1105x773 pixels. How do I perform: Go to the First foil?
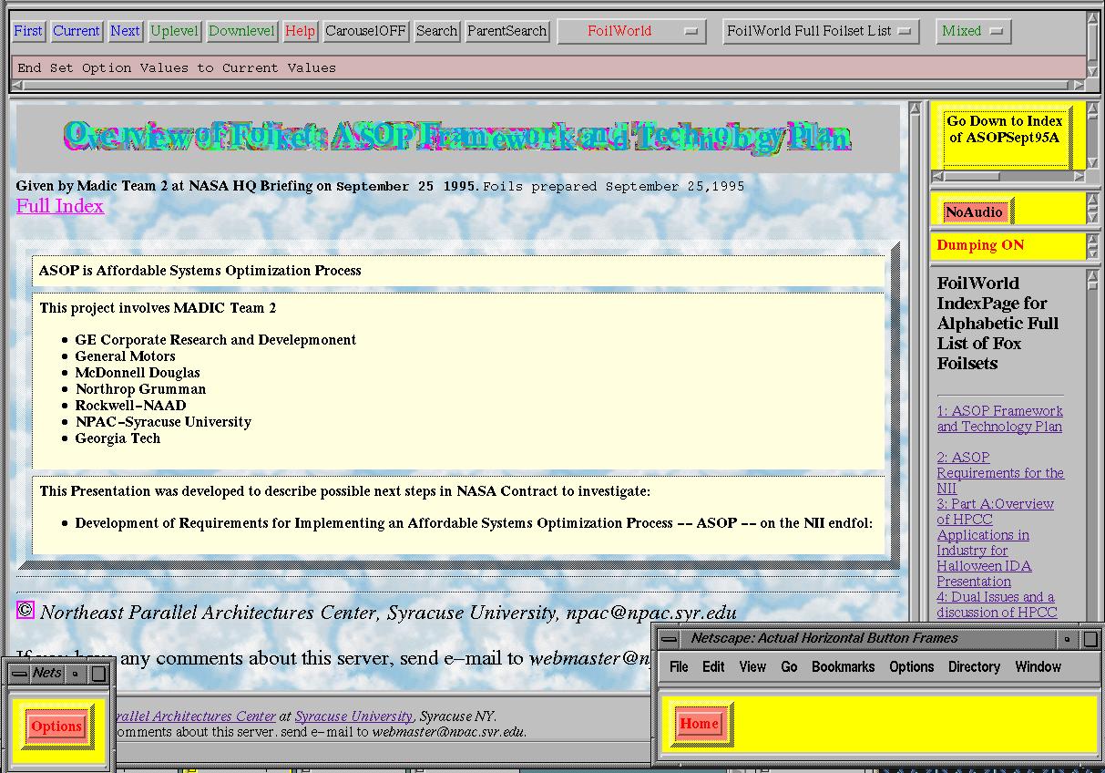28,31
